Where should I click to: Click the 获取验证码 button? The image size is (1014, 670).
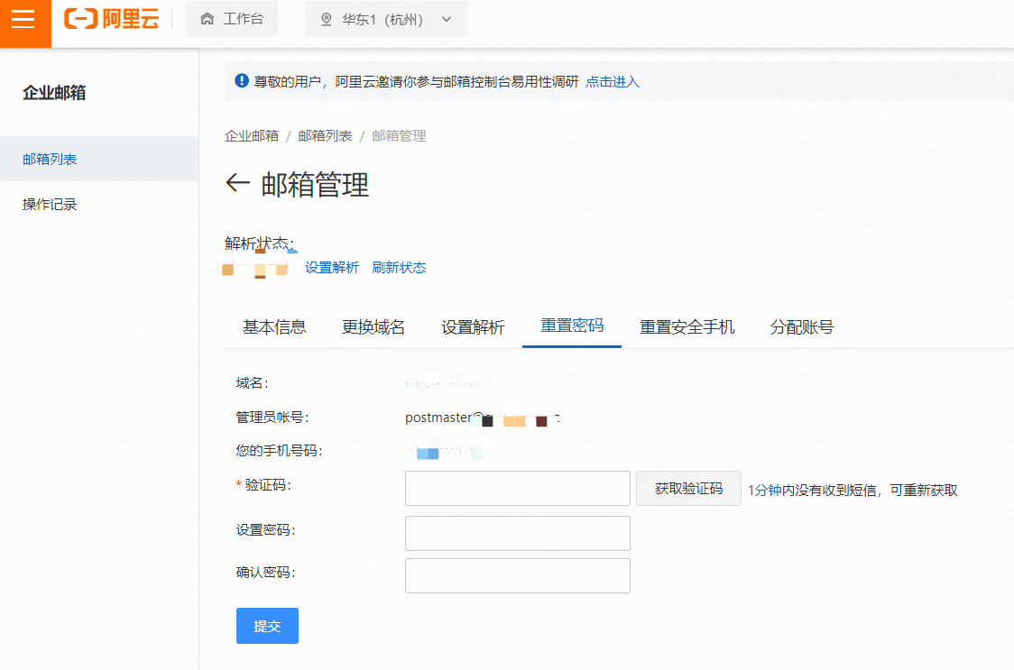click(x=688, y=488)
